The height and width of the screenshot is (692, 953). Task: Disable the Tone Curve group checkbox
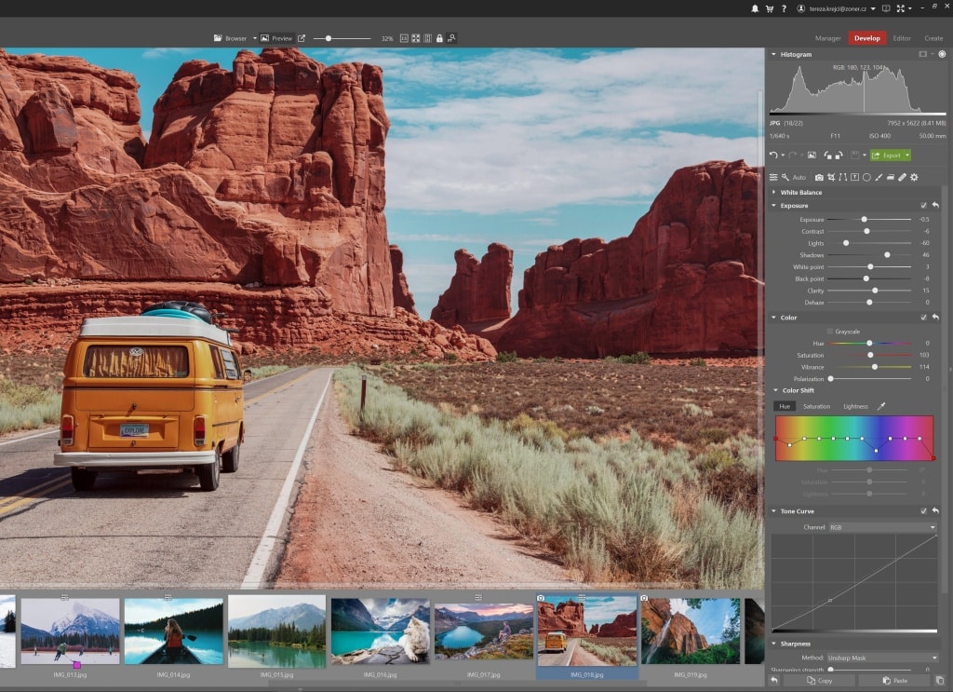[x=923, y=511]
